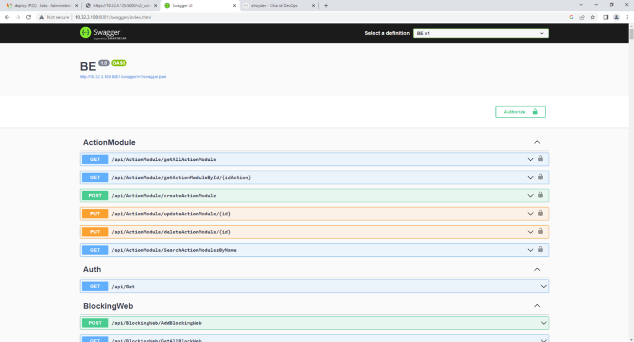Expand chevron for SearchActionModulesByName endpoint
The image size is (634, 342).
click(x=530, y=250)
